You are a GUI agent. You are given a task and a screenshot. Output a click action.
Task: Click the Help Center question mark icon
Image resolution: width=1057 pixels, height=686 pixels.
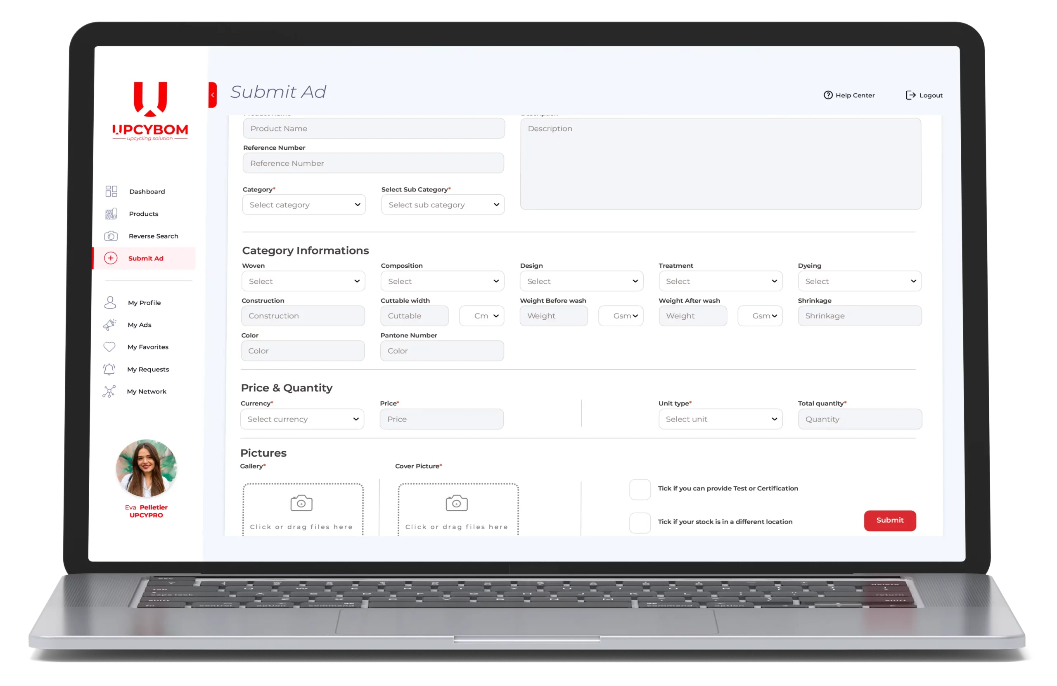point(828,95)
